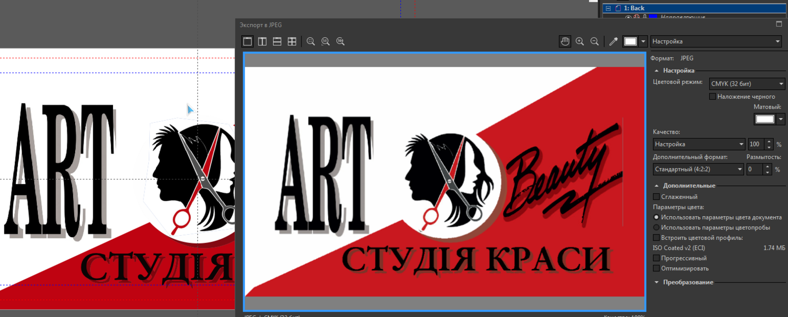Enable the Сглаженный checkbox
The image size is (788, 317).
[656, 197]
